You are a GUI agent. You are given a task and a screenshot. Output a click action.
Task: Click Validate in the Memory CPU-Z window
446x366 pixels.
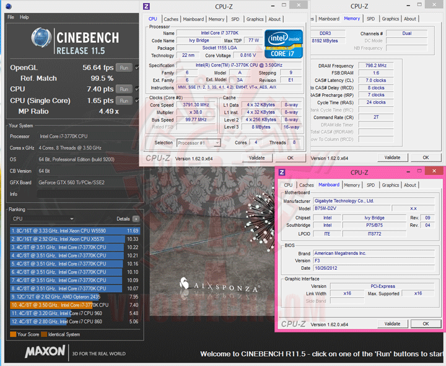click(x=392, y=157)
